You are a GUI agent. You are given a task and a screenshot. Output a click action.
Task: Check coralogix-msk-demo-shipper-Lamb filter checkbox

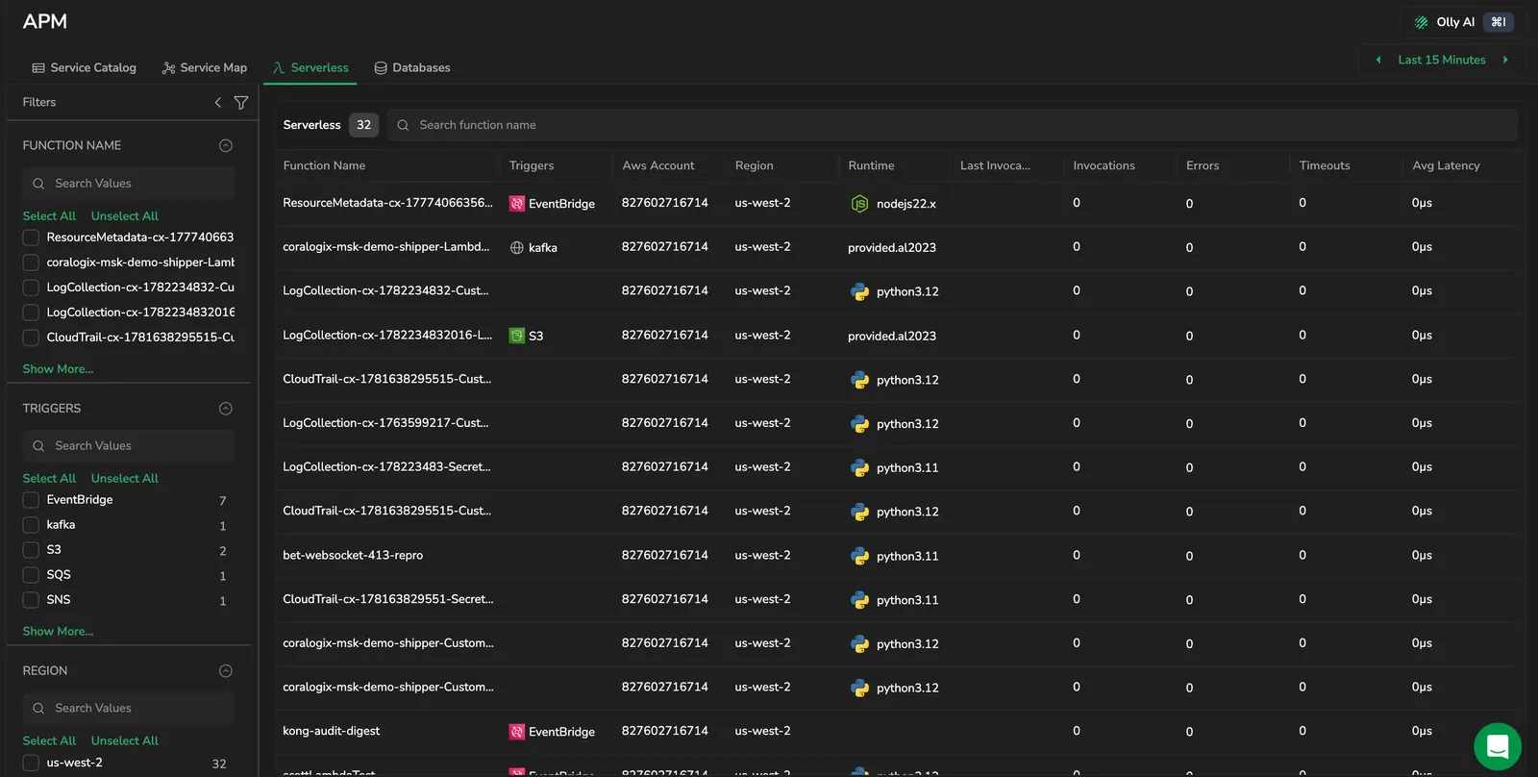pos(31,263)
